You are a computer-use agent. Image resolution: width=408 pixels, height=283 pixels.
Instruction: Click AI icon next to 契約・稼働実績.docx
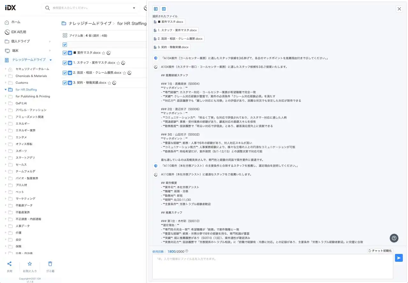114,83
